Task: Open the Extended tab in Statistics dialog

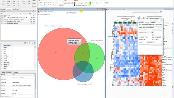Action: [153, 22]
